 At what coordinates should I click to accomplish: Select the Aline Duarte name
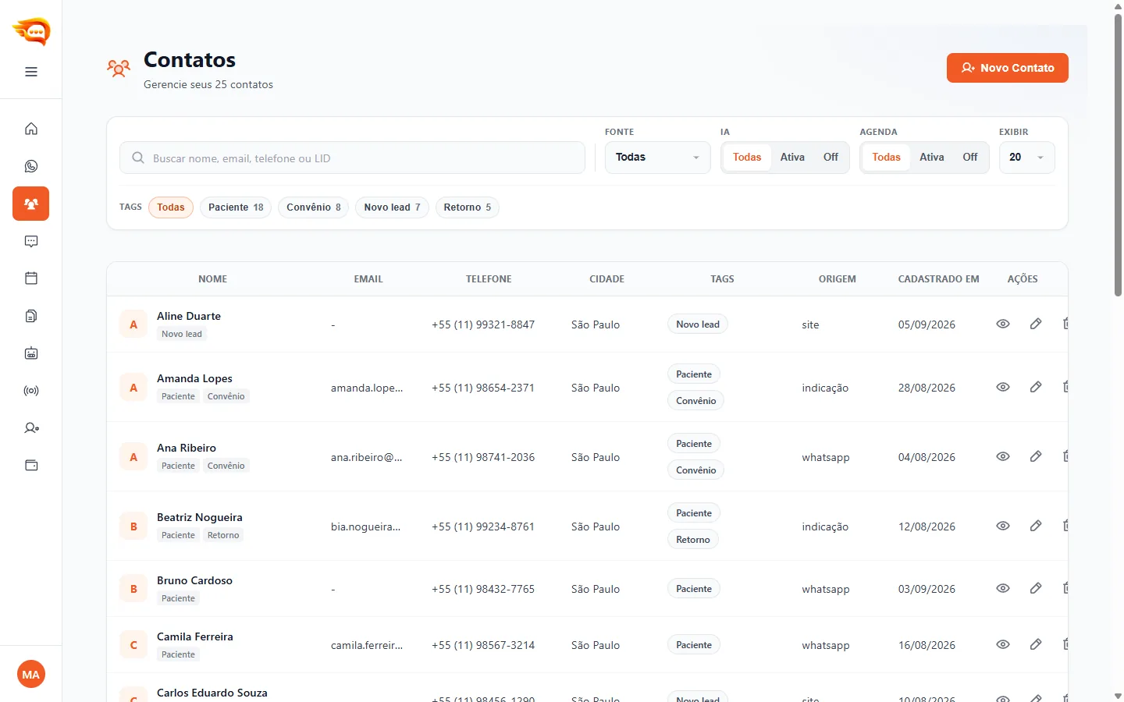point(189,316)
